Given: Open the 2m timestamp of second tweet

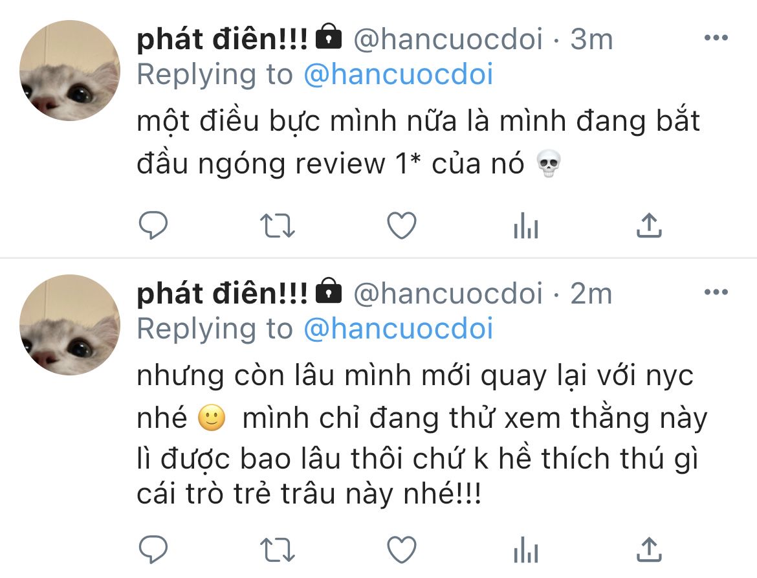Looking at the screenshot, I should click(x=591, y=293).
